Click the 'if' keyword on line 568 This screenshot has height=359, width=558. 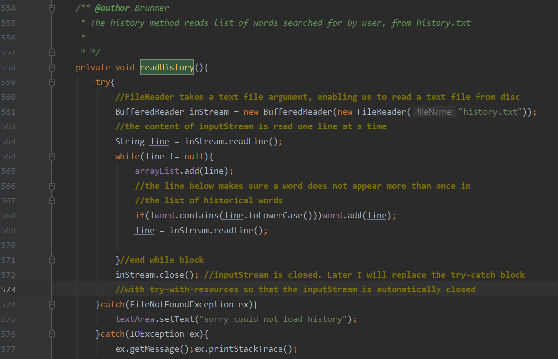coord(139,216)
